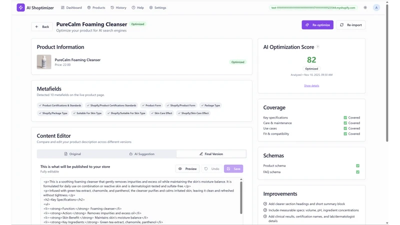
Task: Switch to the Final Version tab
Action: click(x=211, y=154)
